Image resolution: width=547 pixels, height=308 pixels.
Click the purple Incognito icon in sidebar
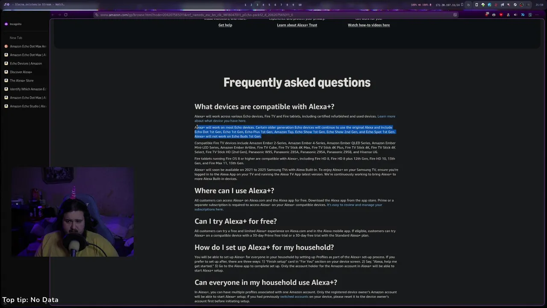click(6, 24)
